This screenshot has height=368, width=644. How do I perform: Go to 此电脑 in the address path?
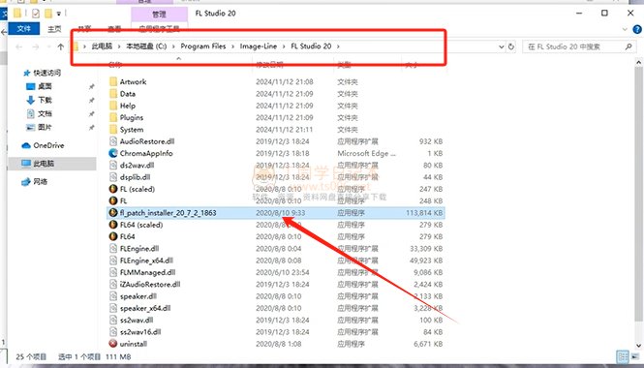coord(102,46)
